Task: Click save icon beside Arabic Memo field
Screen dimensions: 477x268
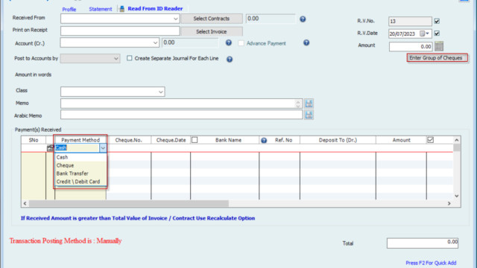Action: click(309, 115)
